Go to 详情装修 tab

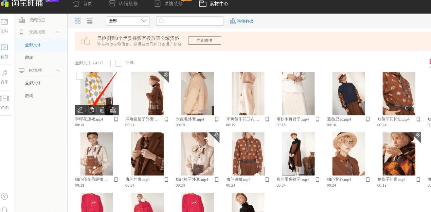tap(169, 4)
